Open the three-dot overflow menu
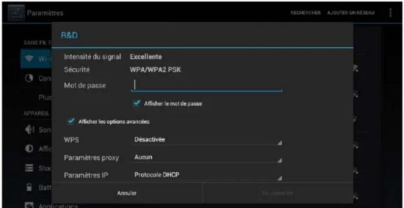The height and width of the screenshot is (208, 404). pyautogui.click(x=391, y=13)
